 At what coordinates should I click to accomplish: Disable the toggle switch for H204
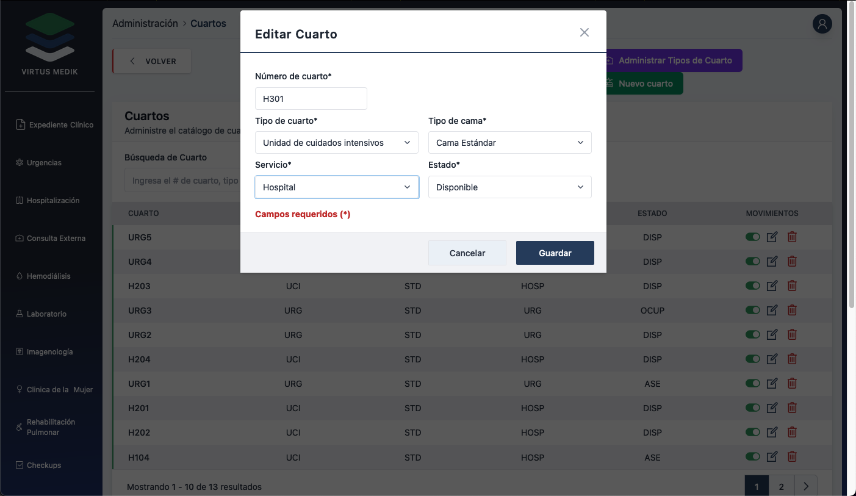point(752,359)
